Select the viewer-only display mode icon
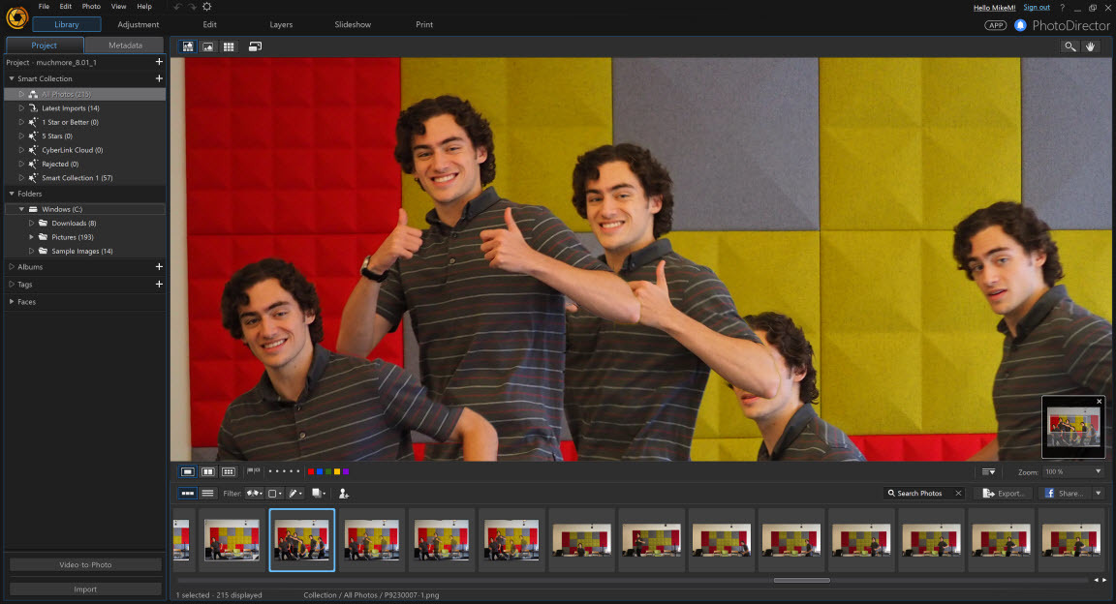Viewport: 1116px width, 604px height. 207,45
